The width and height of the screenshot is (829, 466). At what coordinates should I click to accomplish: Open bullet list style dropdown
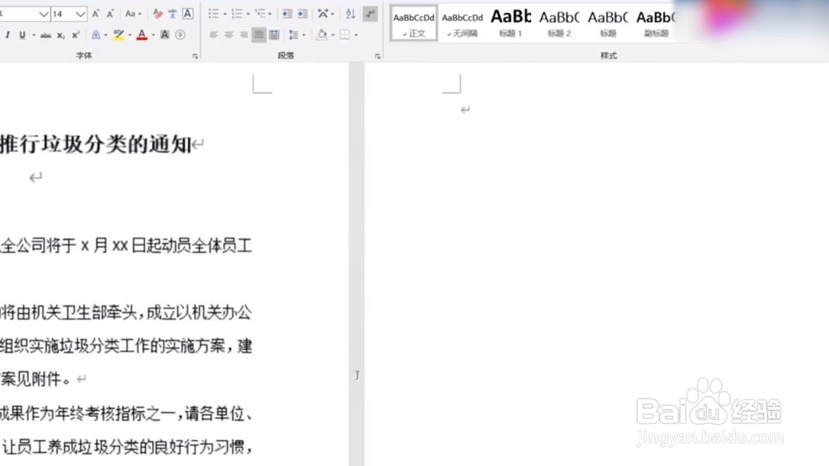click(225, 14)
